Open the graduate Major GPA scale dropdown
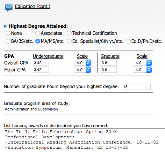Screen dimensions: 165x154 click(142, 70)
